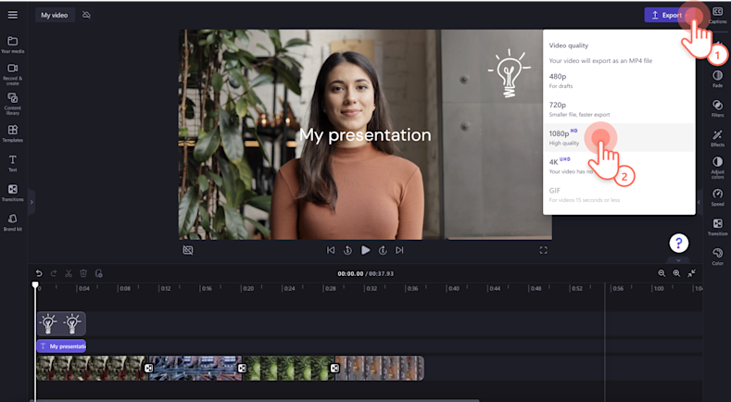Select the GIF export option
The image size is (731, 402).
click(x=619, y=195)
